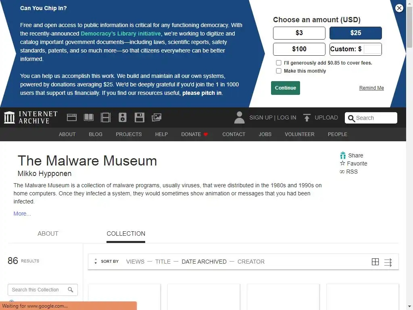
Task: Click the Favorite text link
Action: (x=357, y=163)
